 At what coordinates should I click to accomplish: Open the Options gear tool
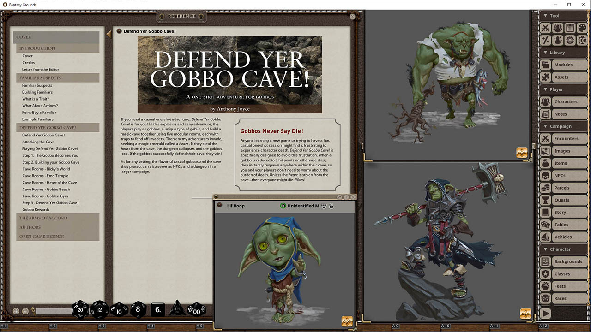(x=569, y=40)
